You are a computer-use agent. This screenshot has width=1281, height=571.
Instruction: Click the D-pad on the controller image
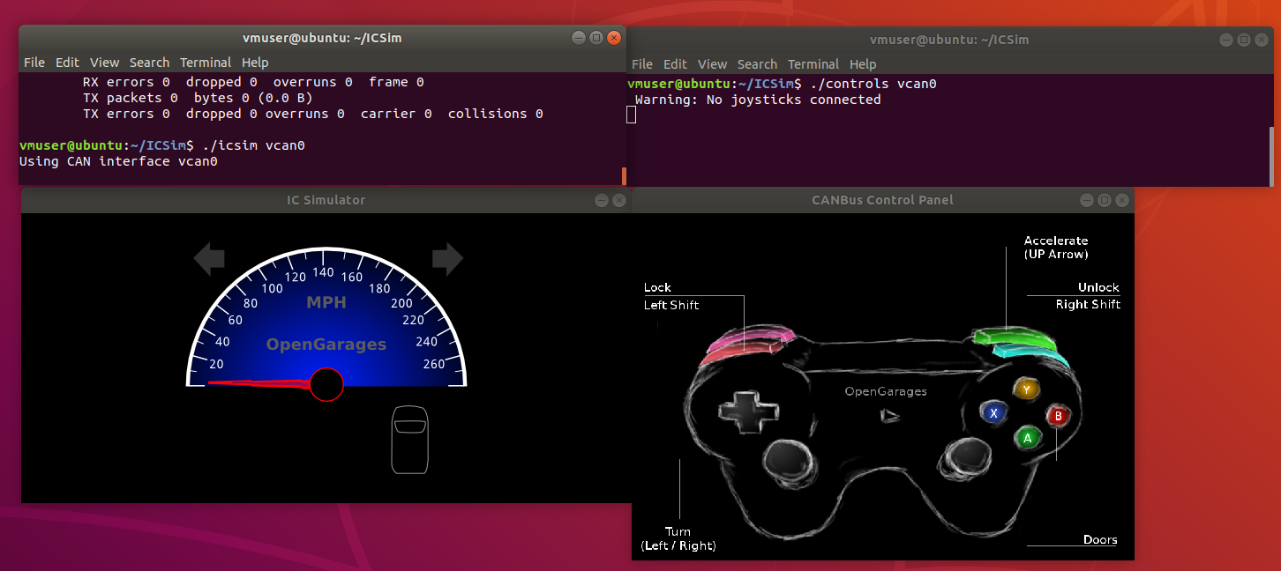click(749, 411)
